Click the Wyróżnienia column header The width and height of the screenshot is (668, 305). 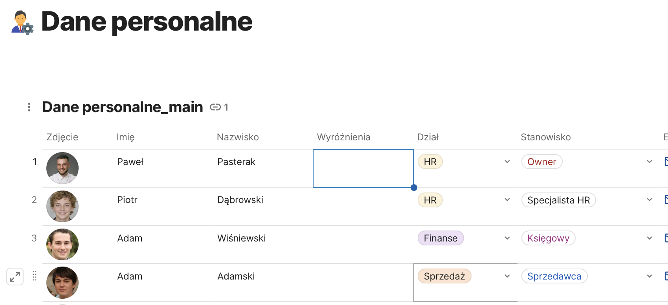pyautogui.click(x=343, y=137)
